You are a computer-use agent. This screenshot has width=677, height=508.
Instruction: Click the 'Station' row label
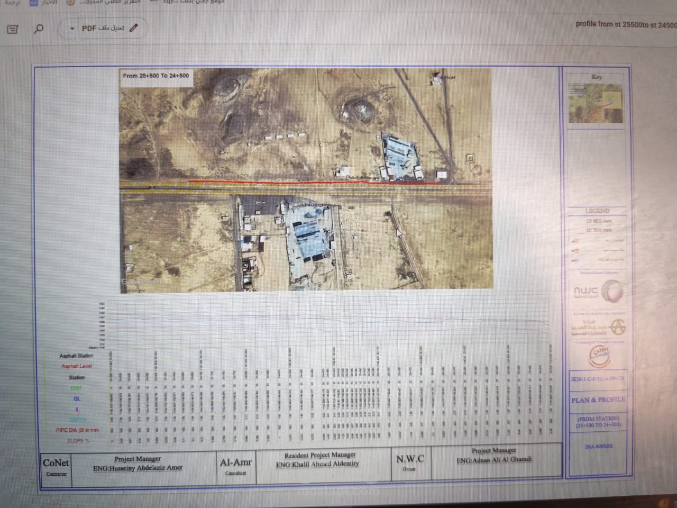click(77, 377)
